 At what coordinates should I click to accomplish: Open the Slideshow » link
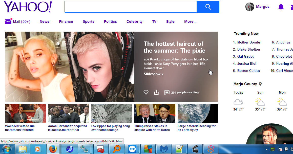153,74
